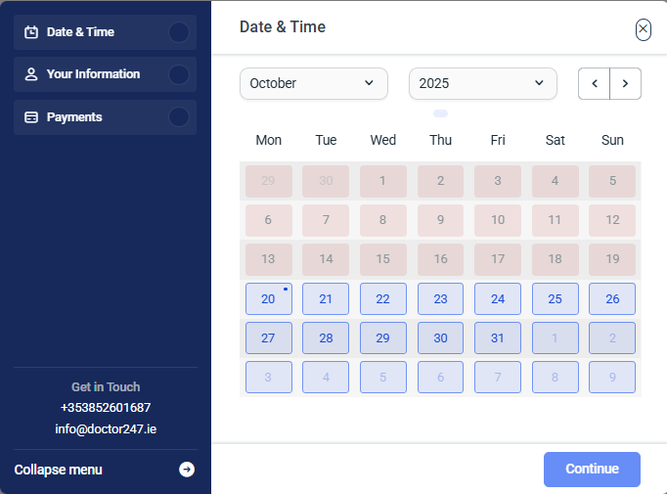Click the +353852601687 phone number
The height and width of the screenshot is (494, 667).
(x=106, y=407)
